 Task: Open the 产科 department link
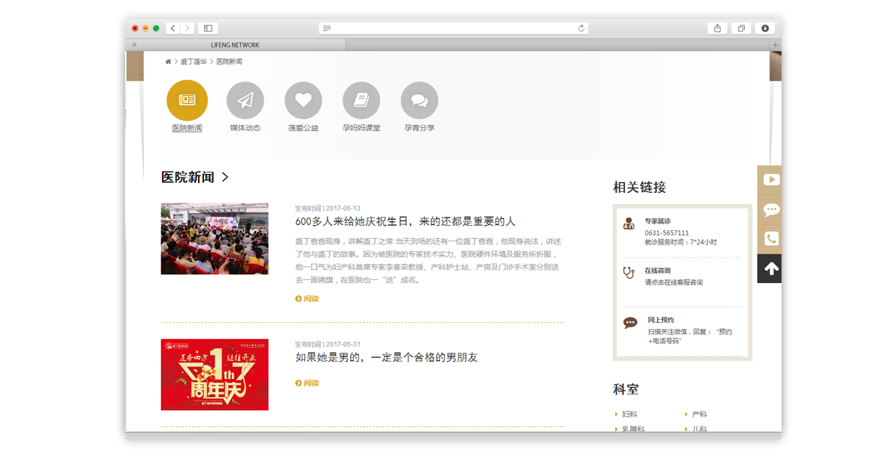[x=699, y=414]
